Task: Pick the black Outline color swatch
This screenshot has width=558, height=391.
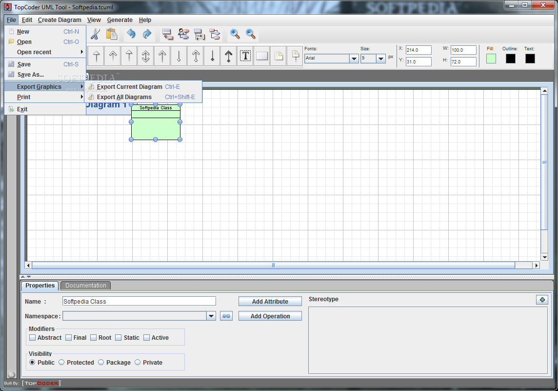Action: coord(511,59)
